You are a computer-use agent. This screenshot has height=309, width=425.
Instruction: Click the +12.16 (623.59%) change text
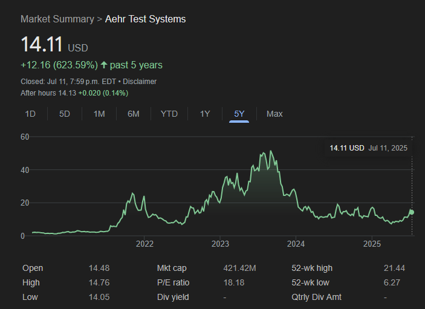pyautogui.click(x=59, y=65)
